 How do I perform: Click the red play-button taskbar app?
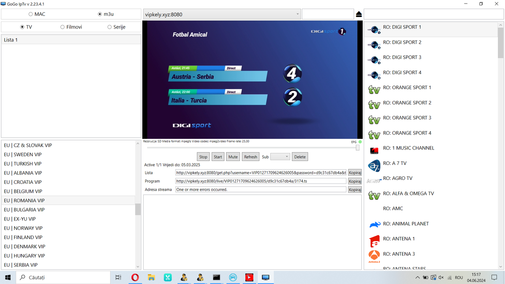pos(249,277)
